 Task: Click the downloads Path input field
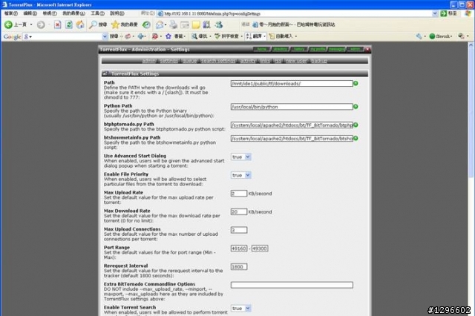click(292, 83)
